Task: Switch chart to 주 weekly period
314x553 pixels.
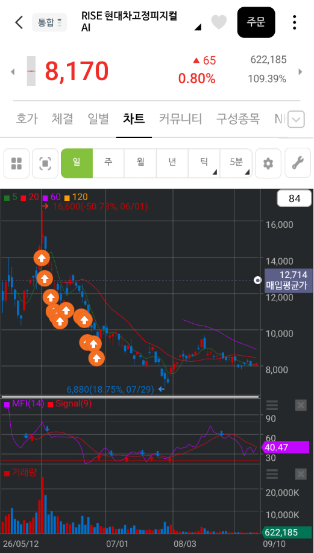Action: pyautogui.click(x=108, y=163)
